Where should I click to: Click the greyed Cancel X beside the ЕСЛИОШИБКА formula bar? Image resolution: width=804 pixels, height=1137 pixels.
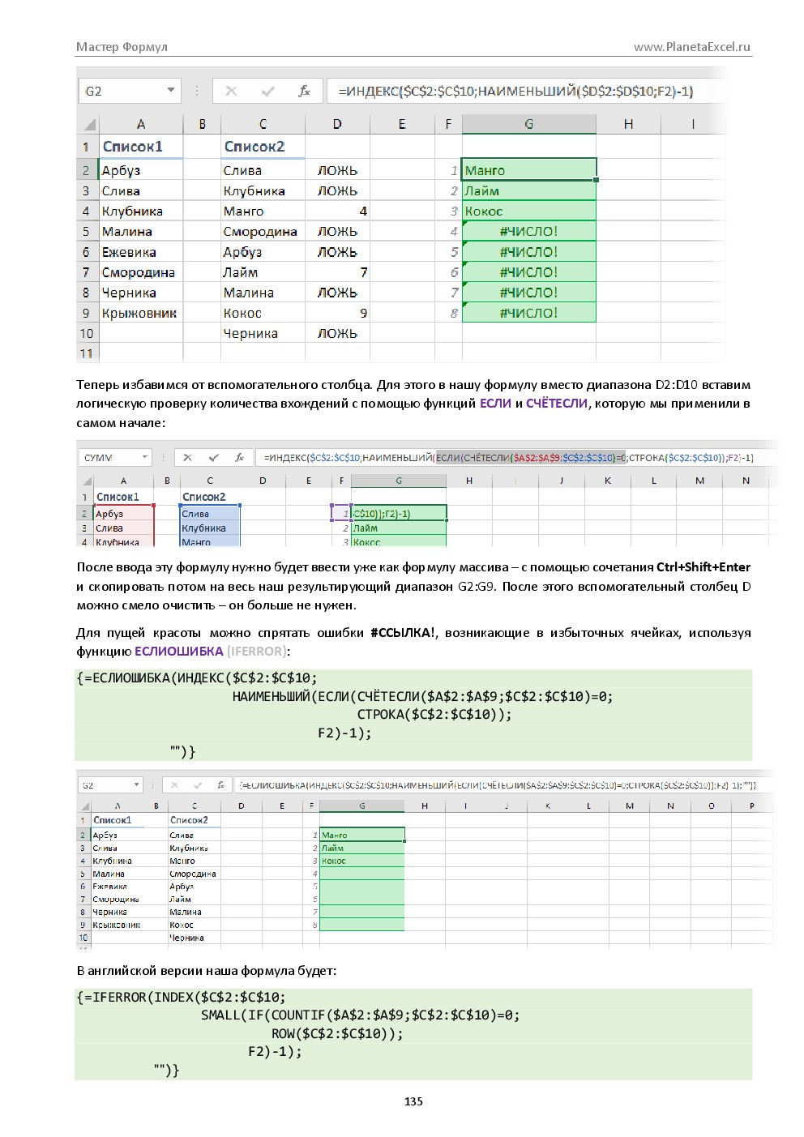pos(174,785)
